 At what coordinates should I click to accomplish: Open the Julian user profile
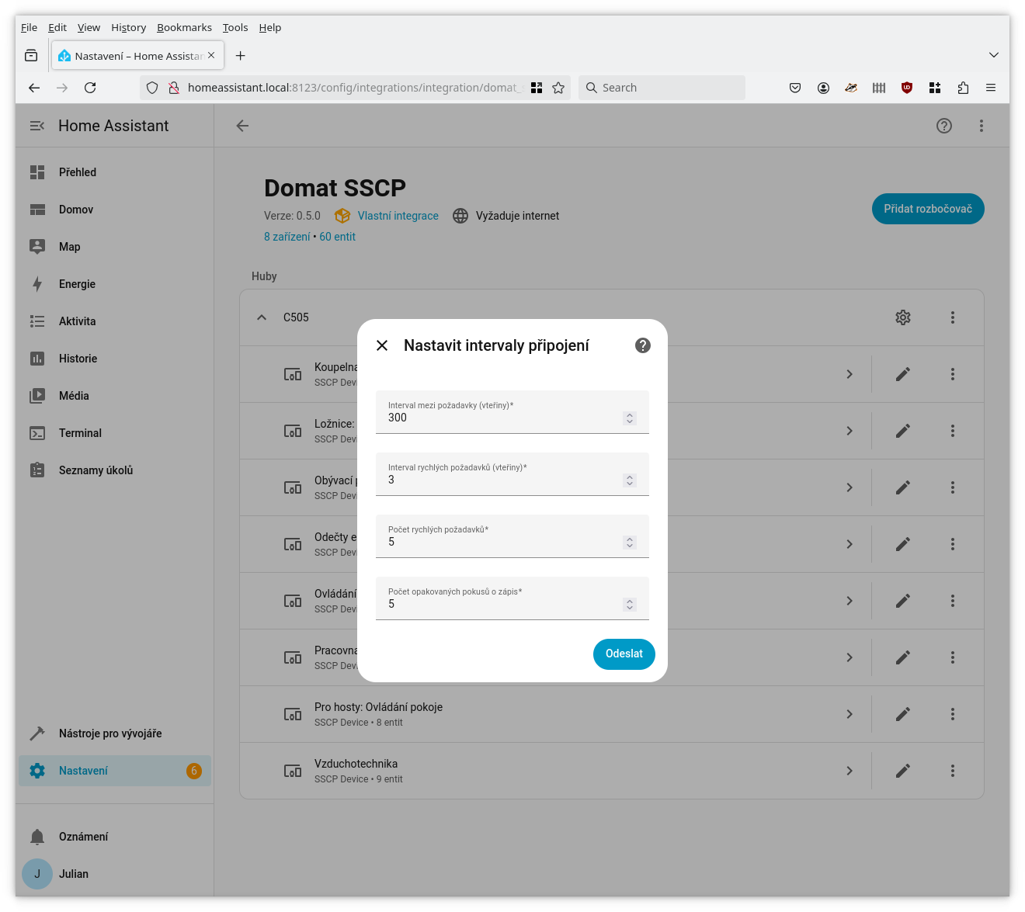coord(115,874)
